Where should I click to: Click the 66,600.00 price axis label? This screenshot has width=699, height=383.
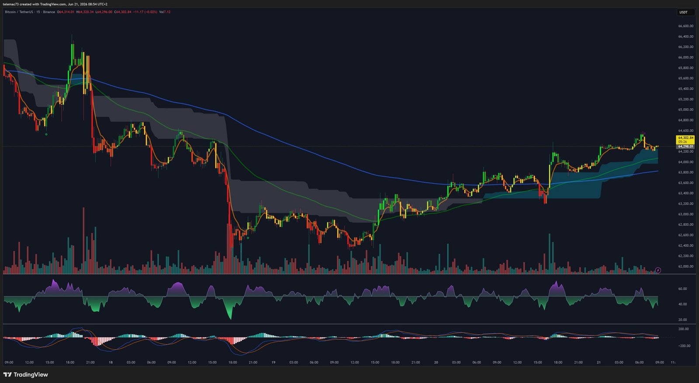685,26
